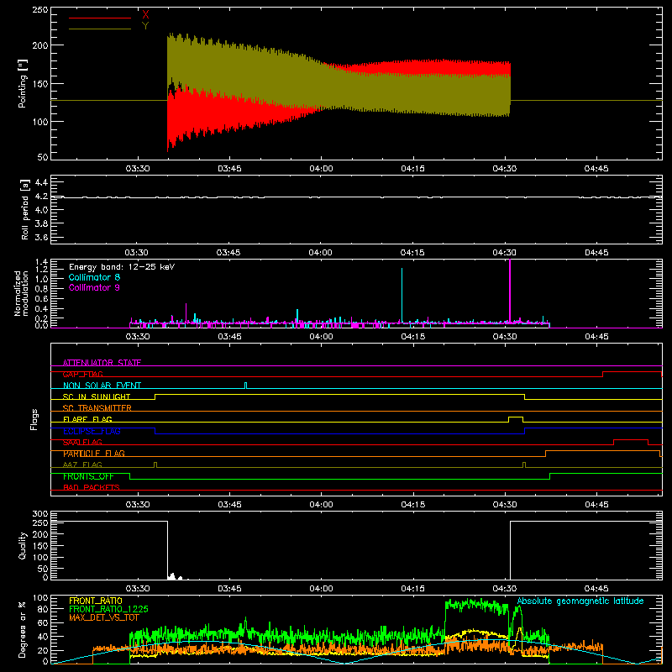Click the FLARE_FLAG raised pulse near 04:31
The height and width of the screenshot is (672, 672).
point(516,419)
